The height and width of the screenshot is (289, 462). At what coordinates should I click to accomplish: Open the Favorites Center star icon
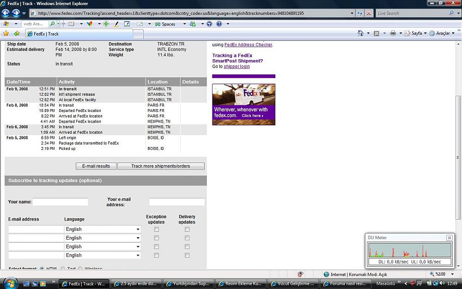pyautogui.click(x=6, y=33)
